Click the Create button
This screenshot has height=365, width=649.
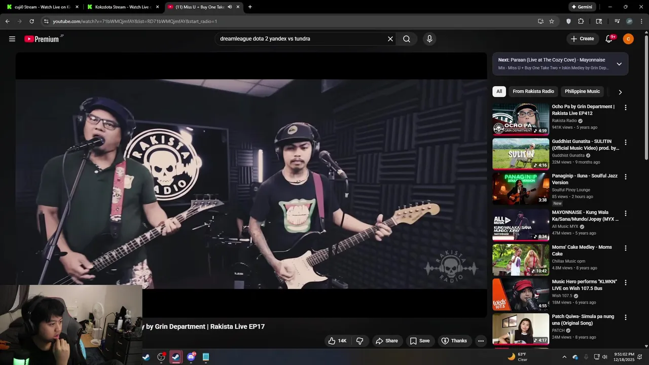coord(582,39)
